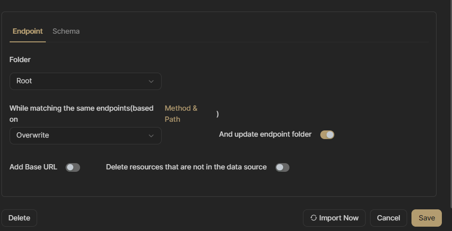The width and height of the screenshot is (452, 231).
Task: Enable Delete resources not in data source
Action: tap(282, 167)
